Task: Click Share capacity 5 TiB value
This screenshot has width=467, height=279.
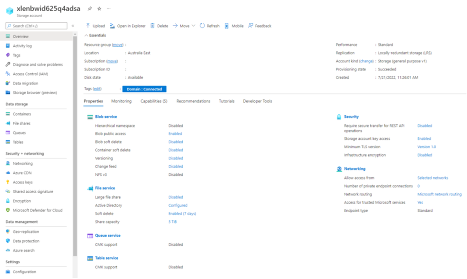Action: pyautogui.click(x=172, y=222)
